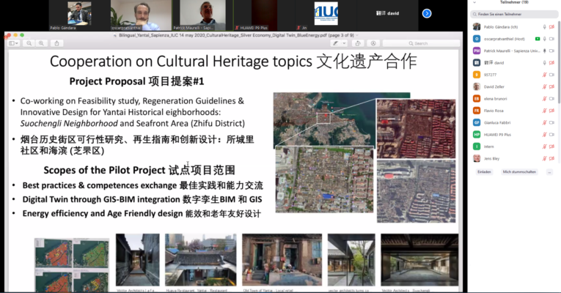The image size is (561, 293).
Task: Click Jens Bley muted microphone icon
Action: pyautogui.click(x=545, y=158)
